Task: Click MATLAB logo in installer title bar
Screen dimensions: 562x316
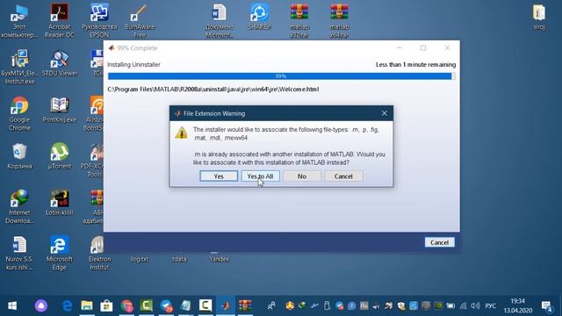Action: click(x=112, y=48)
